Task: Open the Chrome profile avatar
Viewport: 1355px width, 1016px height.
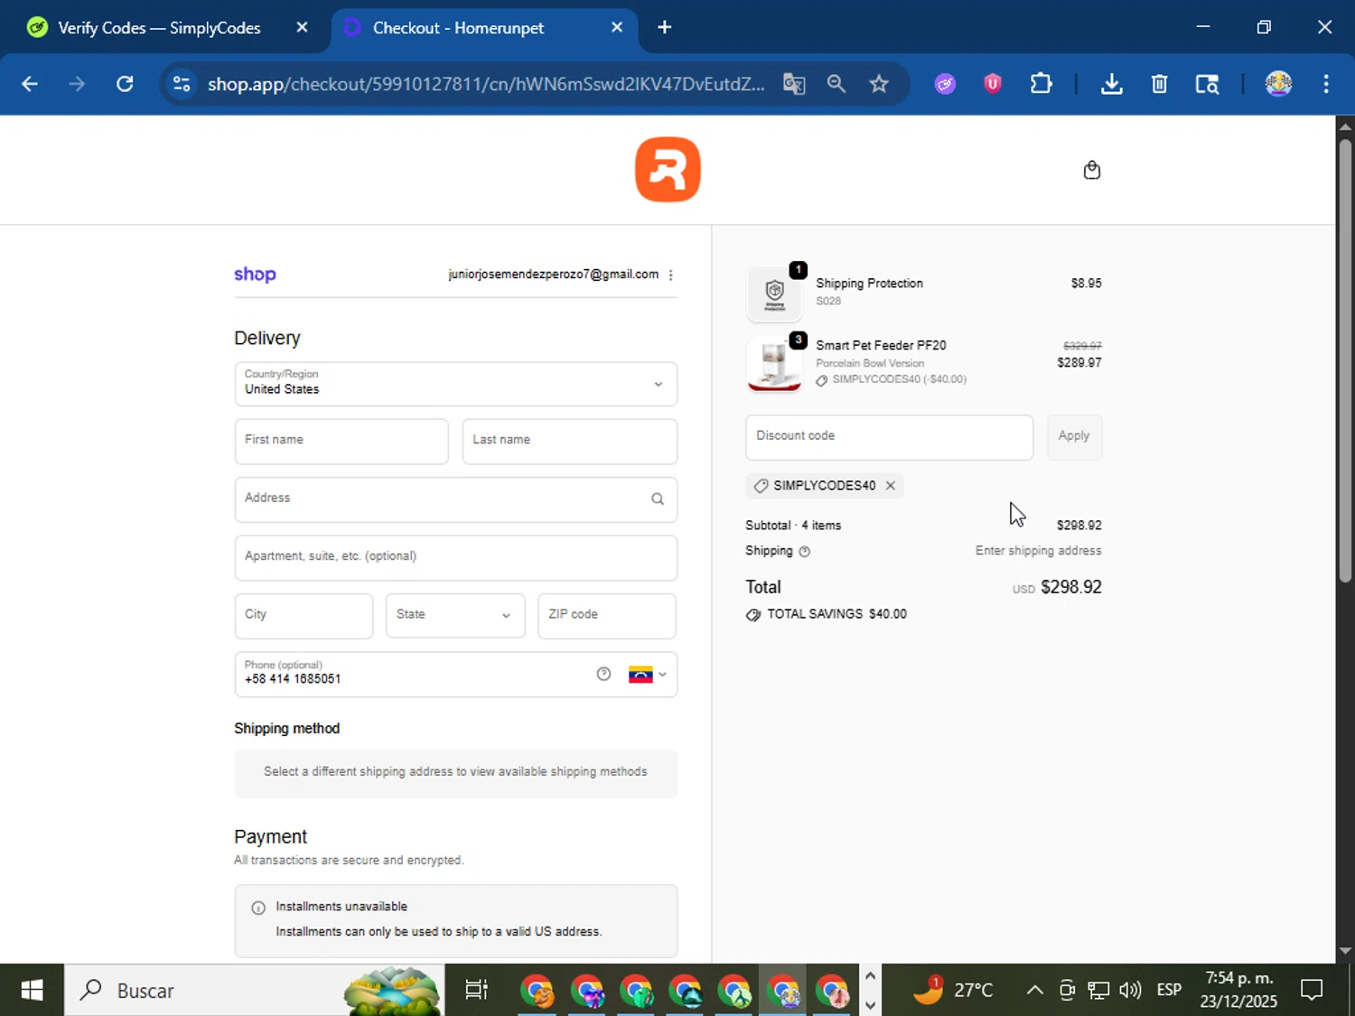Action: coord(1278,84)
